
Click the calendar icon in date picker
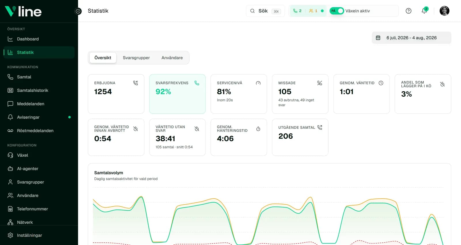coord(378,38)
